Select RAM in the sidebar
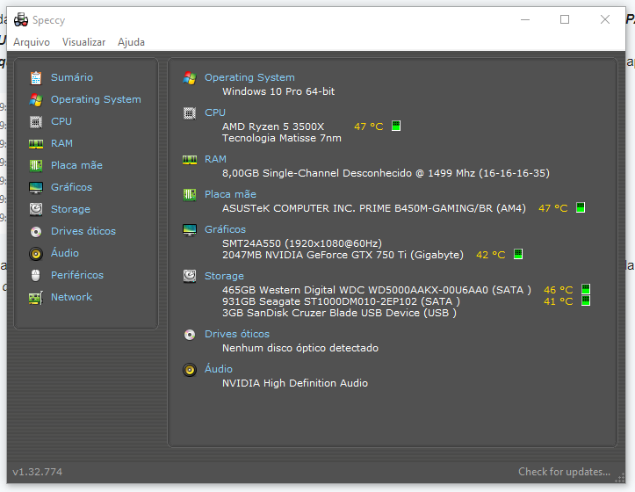Viewport: 635px width, 492px height. click(x=61, y=143)
